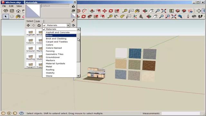Select the Protractor tool
Viewport: 206px width, 116px height.
point(122,16)
